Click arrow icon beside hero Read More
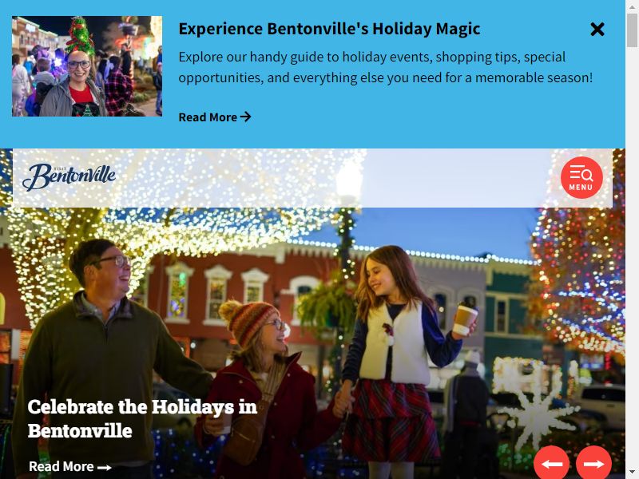 105,467
